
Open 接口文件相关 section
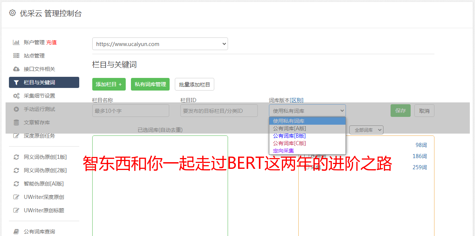[39, 69]
